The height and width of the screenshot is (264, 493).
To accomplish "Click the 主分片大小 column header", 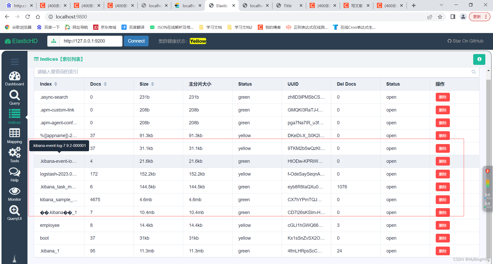I will pyautogui.click(x=200, y=84).
